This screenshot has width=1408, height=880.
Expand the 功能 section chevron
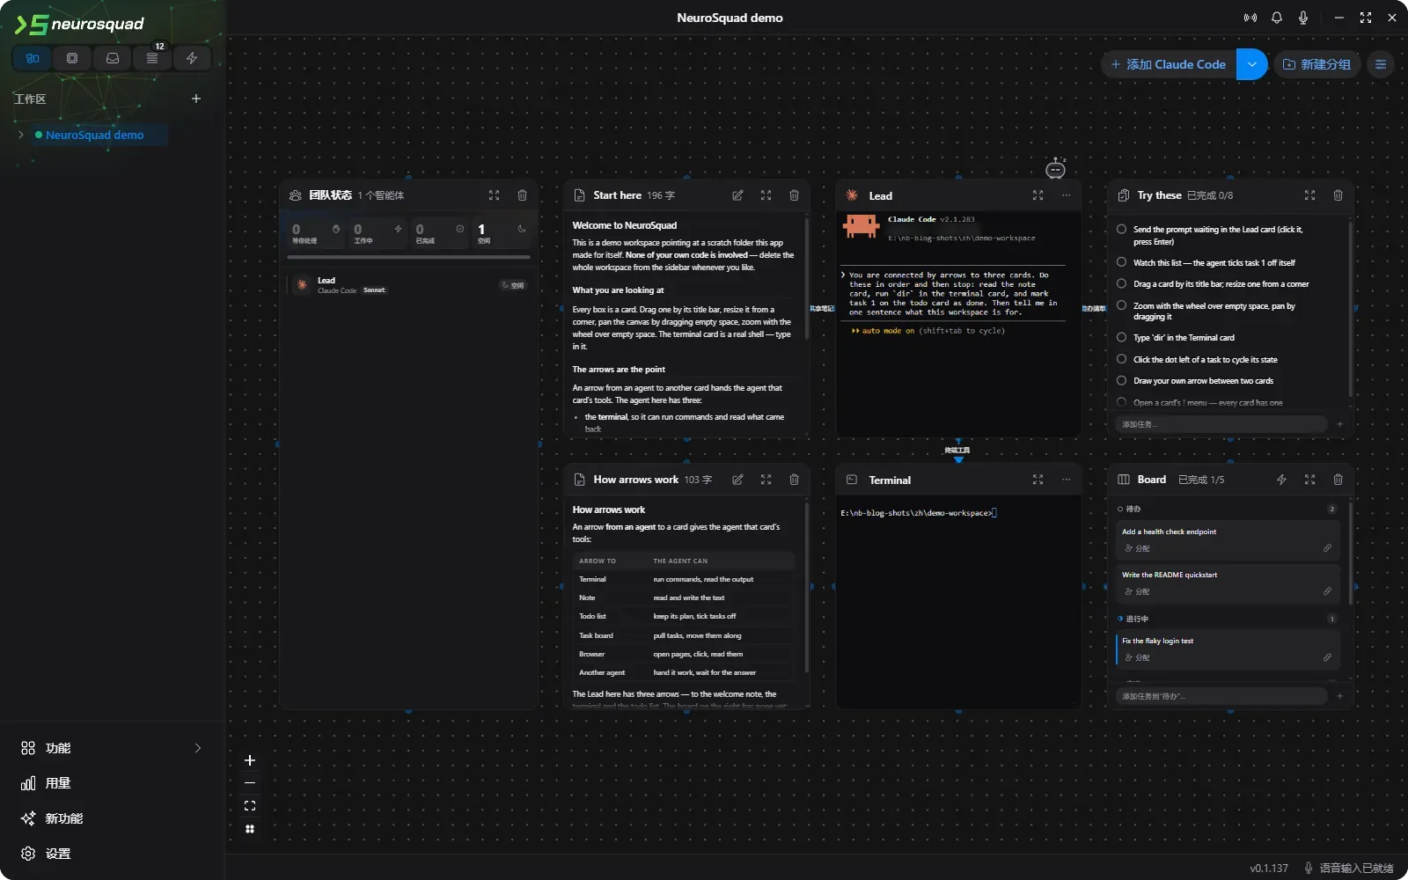click(198, 748)
